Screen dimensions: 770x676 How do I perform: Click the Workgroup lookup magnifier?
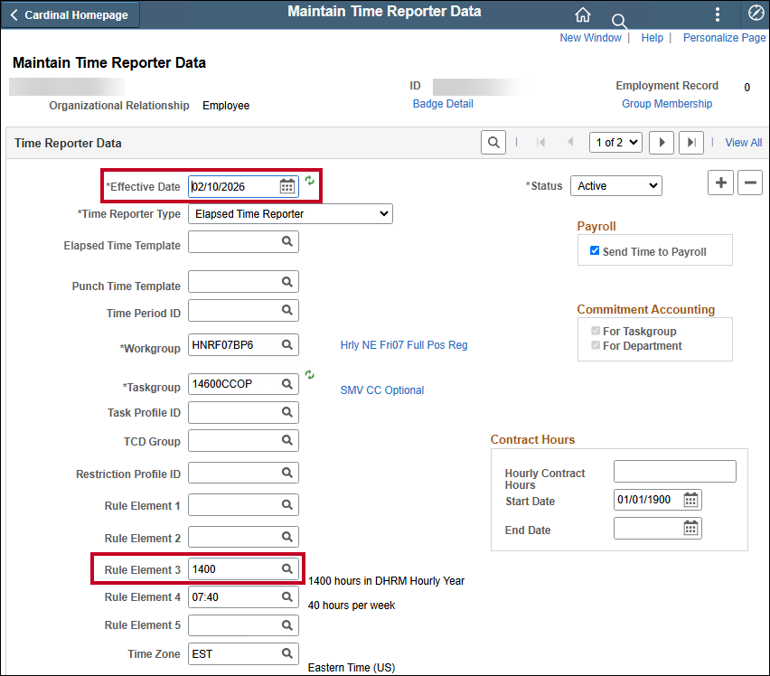click(x=287, y=344)
